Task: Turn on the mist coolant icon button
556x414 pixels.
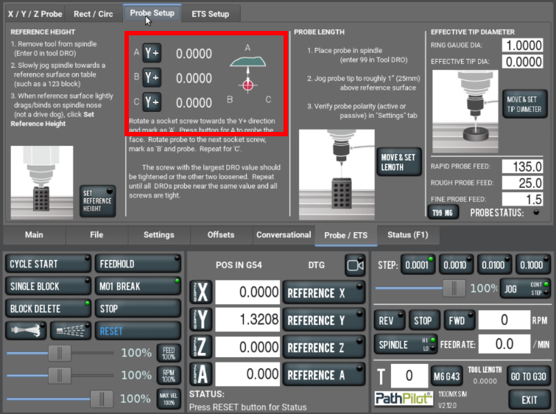Action: coord(71,331)
